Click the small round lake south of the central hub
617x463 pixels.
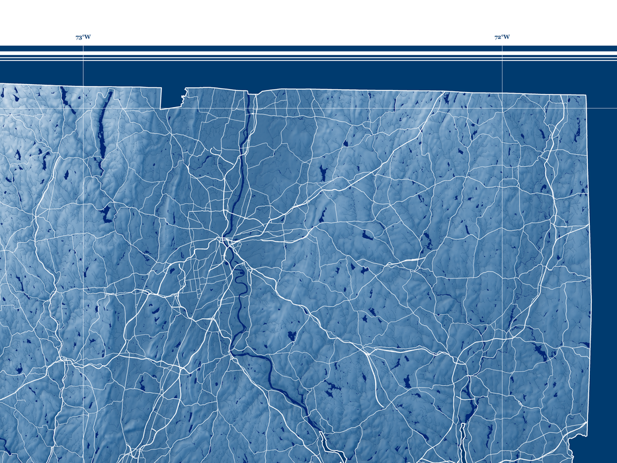point(291,337)
